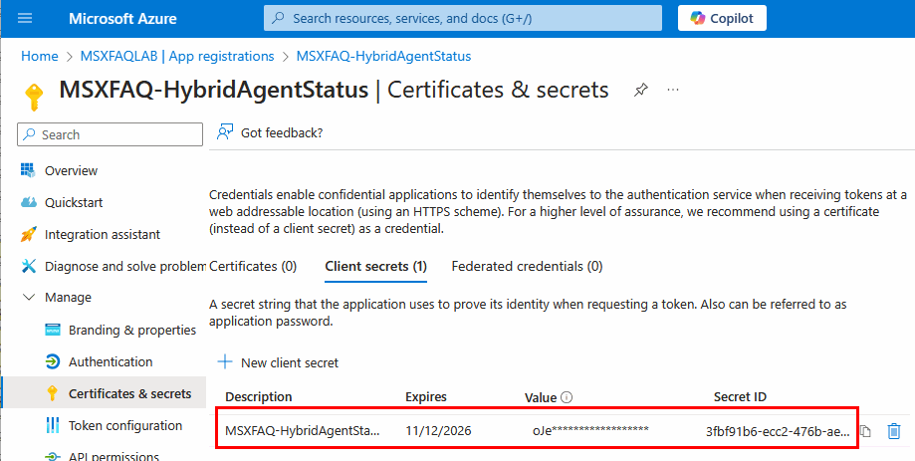Copy the Secret ID to clipboard
The height and width of the screenshot is (461, 915).
[x=865, y=431]
